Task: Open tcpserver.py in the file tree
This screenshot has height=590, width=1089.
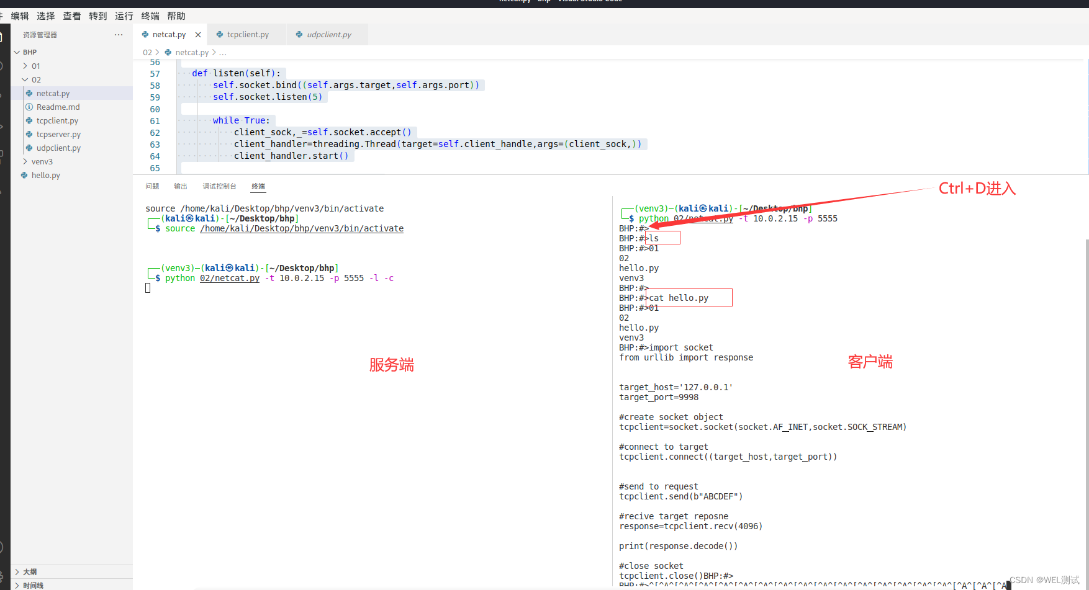Action: coord(58,134)
